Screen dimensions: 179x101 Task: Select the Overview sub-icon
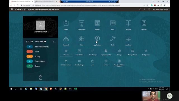pyautogui.click(x=66, y=51)
